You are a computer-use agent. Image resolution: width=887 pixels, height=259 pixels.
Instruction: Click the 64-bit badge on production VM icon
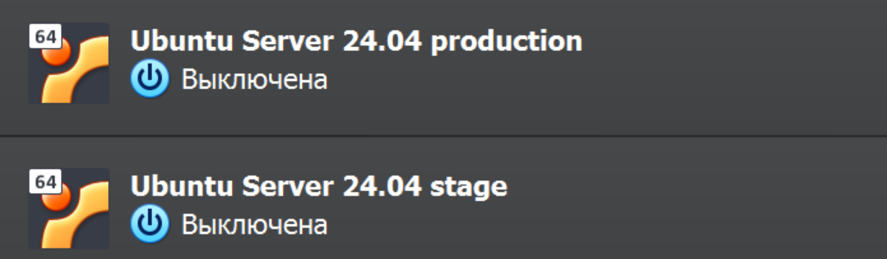tap(45, 36)
